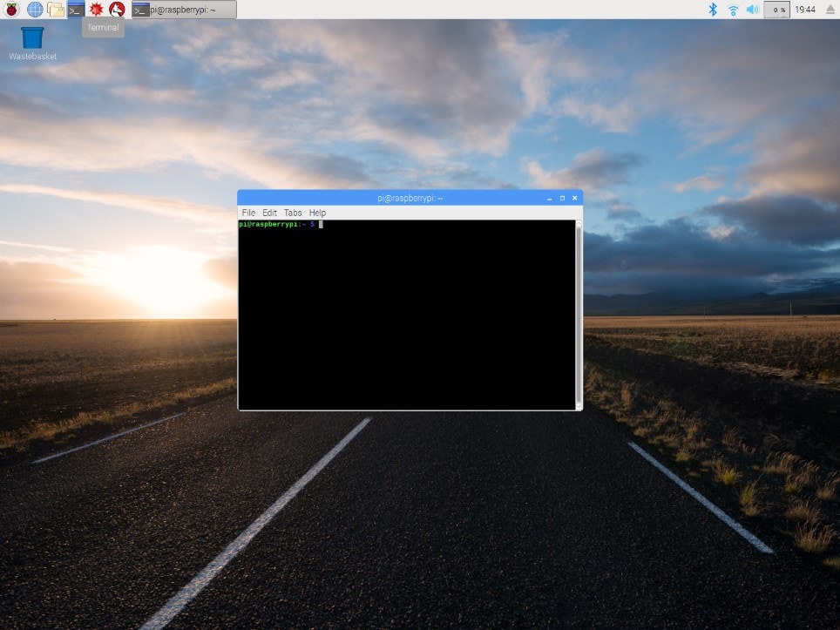This screenshot has width=840, height=630.
Task: Select the pi@raspberrypi taskbar window entry
Action: pos(183,10)
